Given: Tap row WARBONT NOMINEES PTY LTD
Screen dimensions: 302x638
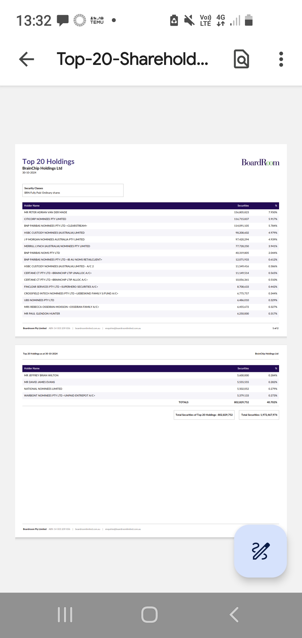Looking at the screenshot, I should tap(151, 396).
